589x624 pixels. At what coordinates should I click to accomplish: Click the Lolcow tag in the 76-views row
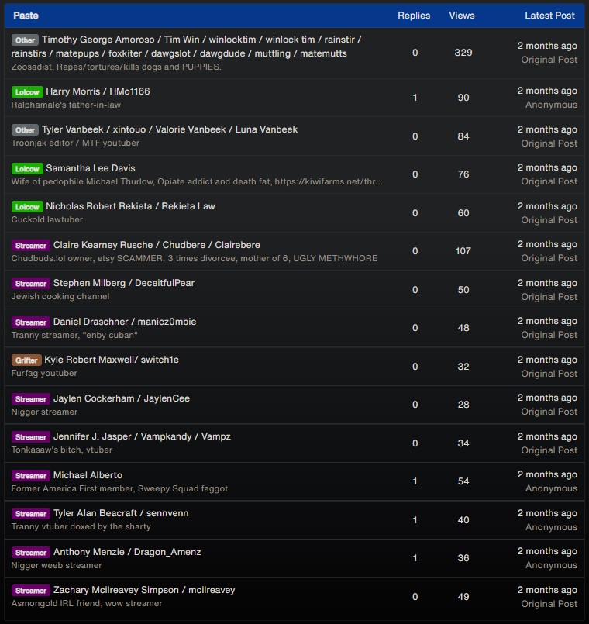27,169
